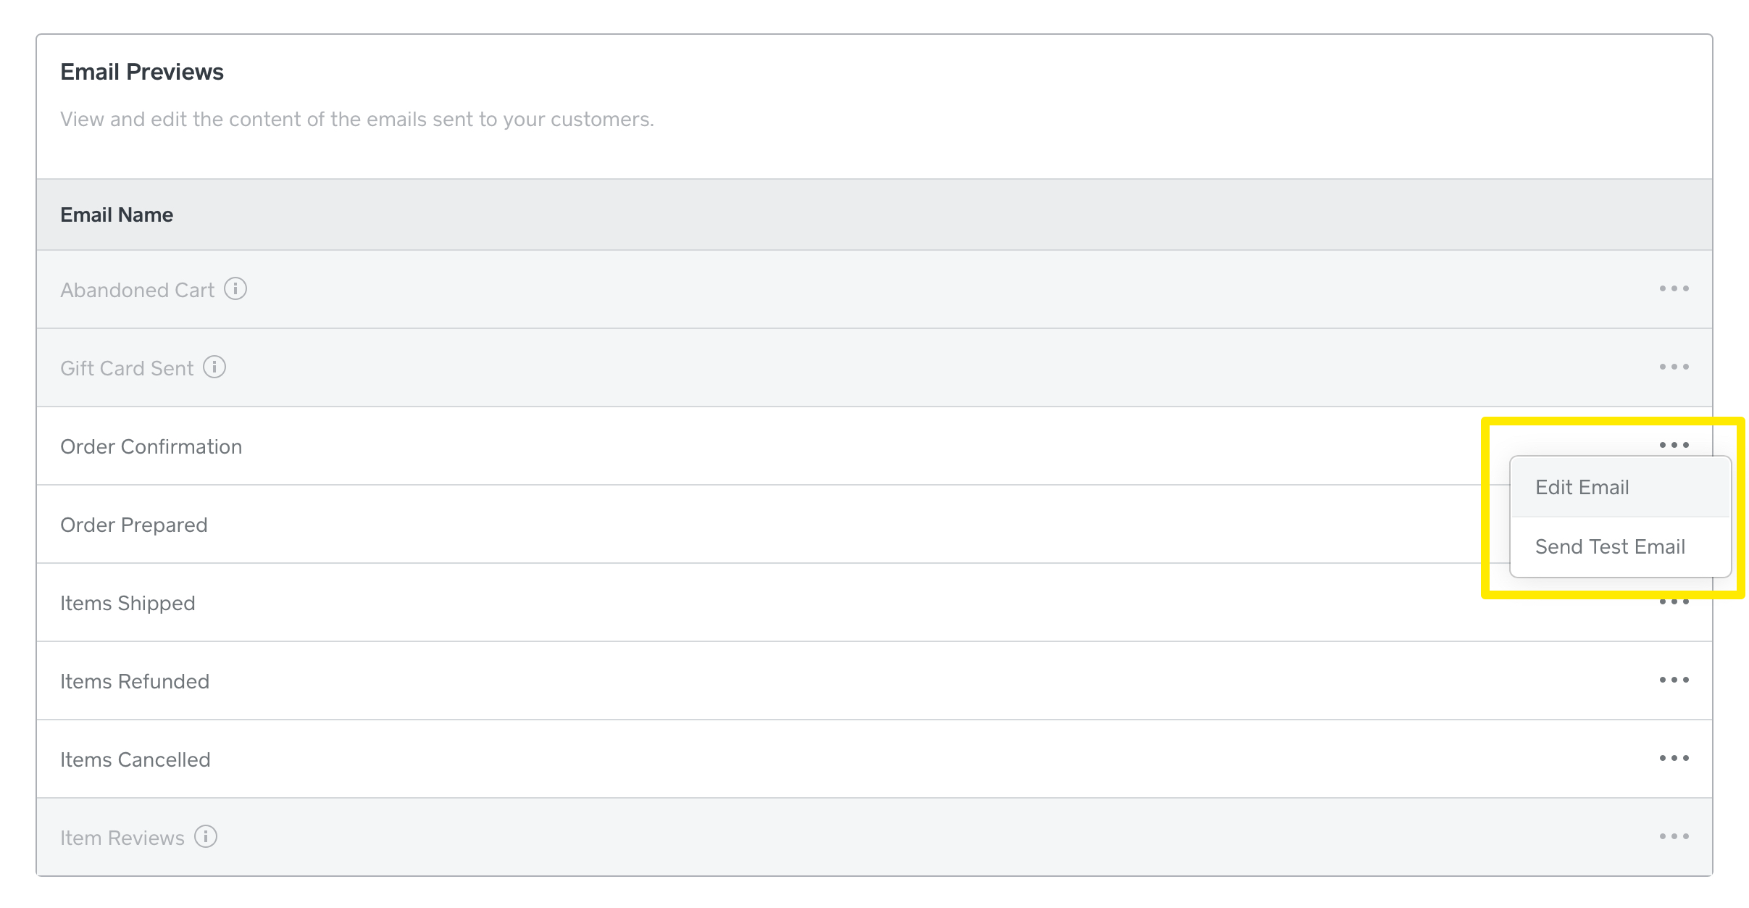Open the Items Cancelled three-dot menu

tap(1674, 758)
